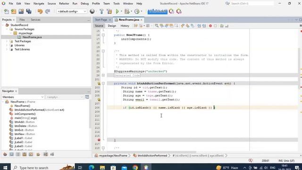
Task: Expand the Test Packages node
Action: click(x=7, y=41)
